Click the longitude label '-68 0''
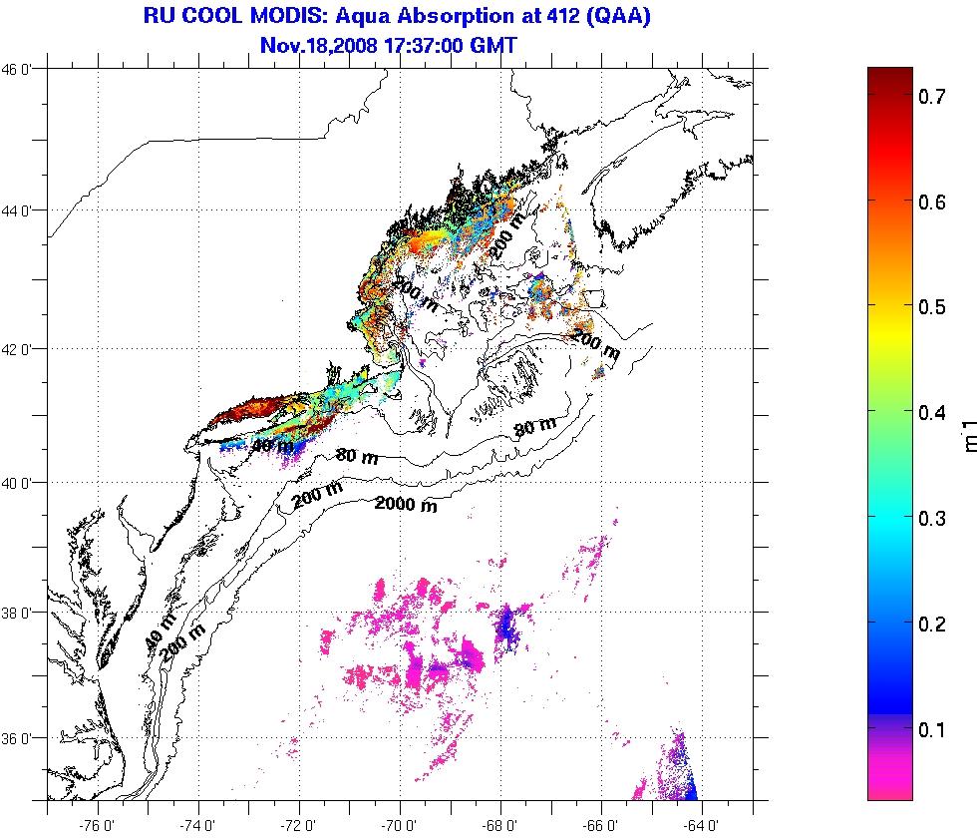This screenshot has height=838, width=977. coord(500,826)
